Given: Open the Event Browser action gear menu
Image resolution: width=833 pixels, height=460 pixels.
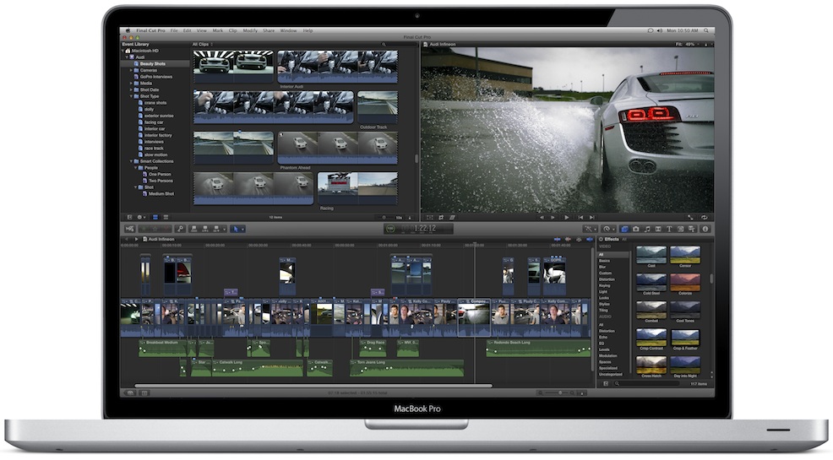Looking at the screenshot, I should coord(141,217).
